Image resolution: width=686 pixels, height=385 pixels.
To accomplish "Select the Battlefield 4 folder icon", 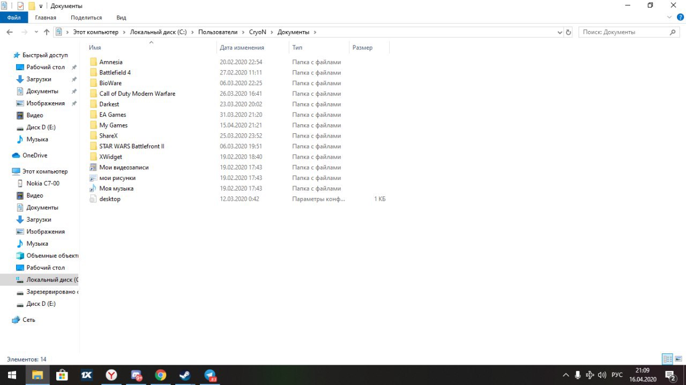I will tap(94, 72).
